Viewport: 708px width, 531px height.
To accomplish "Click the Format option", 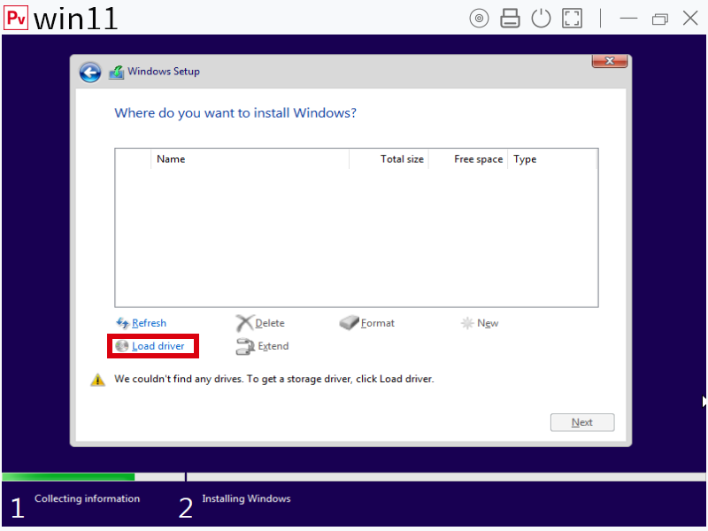I will tap(378, 323).
